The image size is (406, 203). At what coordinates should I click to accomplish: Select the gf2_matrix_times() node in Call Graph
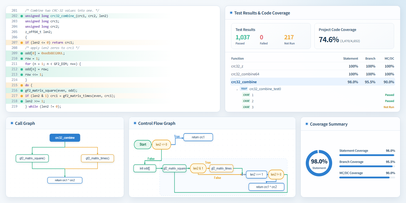coord(97,158)
